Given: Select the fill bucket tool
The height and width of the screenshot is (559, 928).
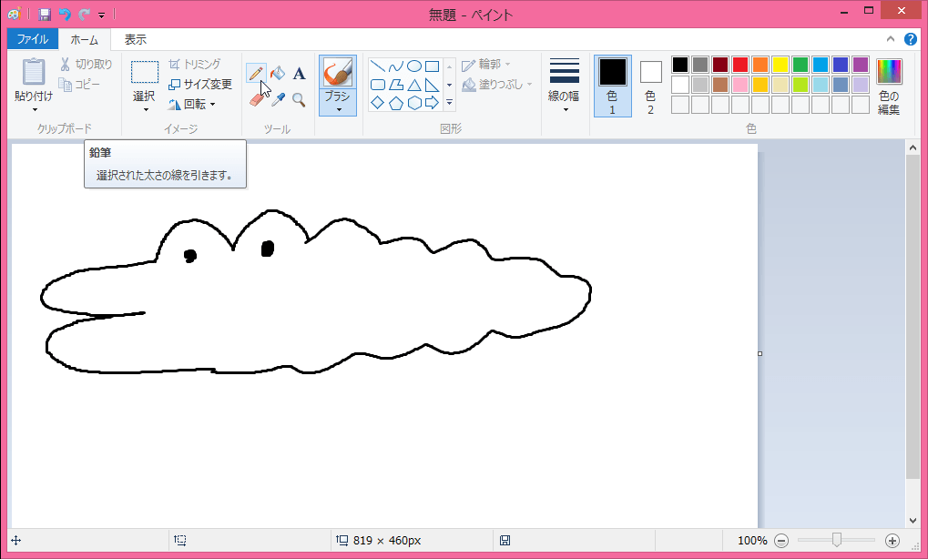Looking at the screenshot, I should [x=278, y=74].
